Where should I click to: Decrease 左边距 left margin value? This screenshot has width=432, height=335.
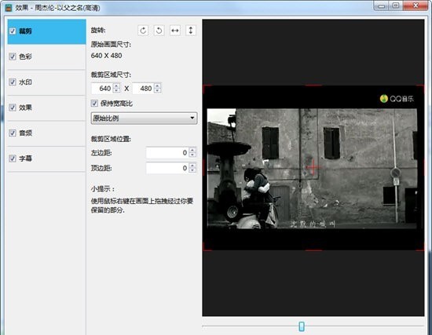[192, 155]
